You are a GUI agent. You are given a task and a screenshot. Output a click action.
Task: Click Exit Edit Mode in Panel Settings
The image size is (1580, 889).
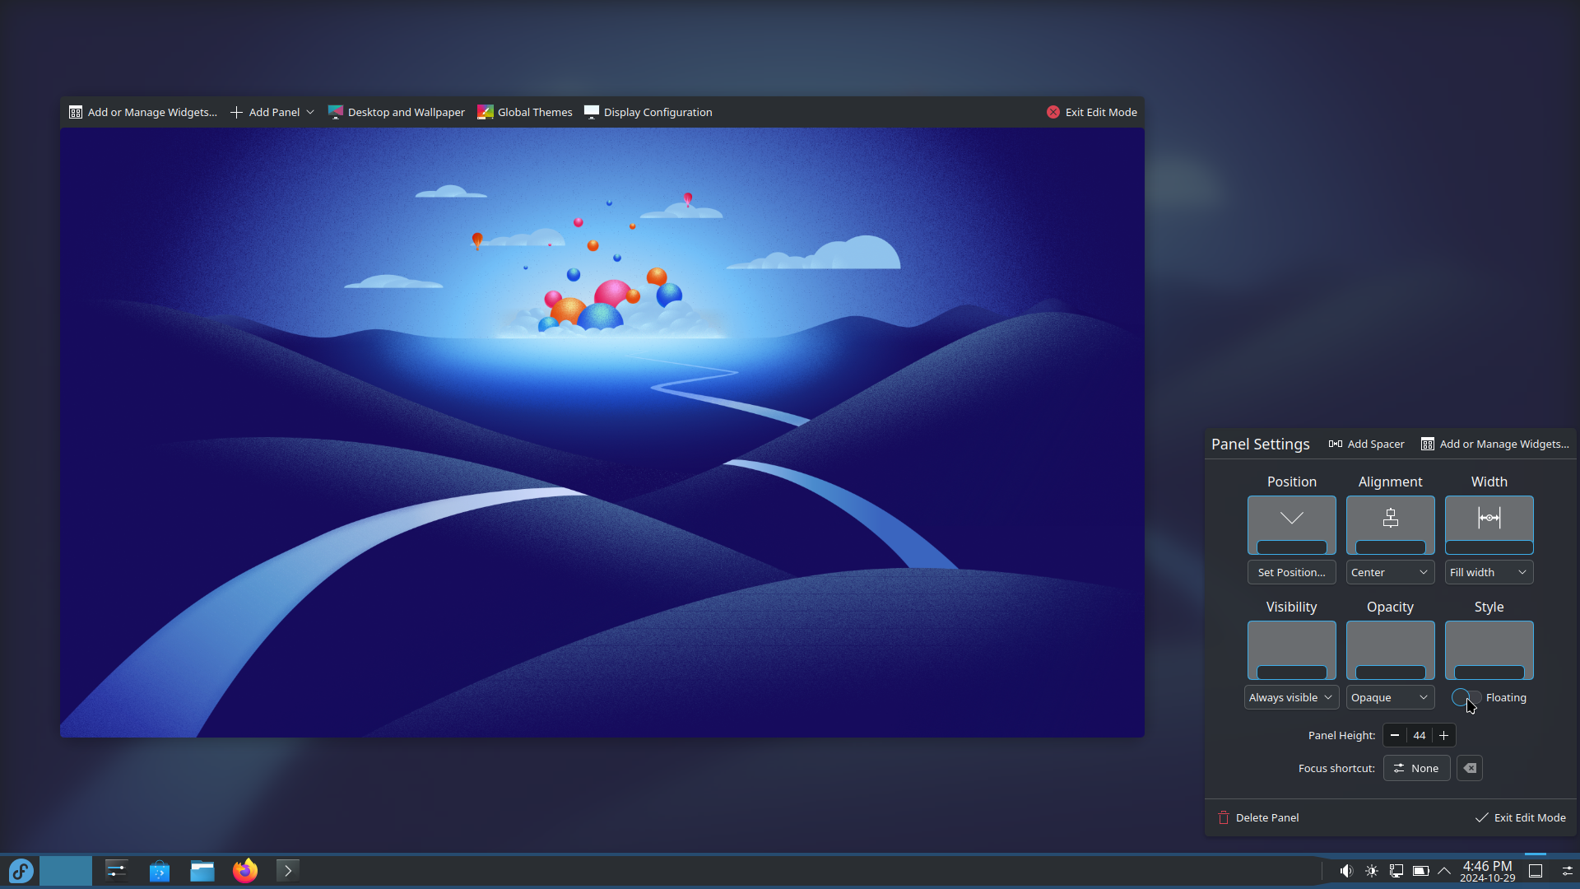[x=1520, y=817]
